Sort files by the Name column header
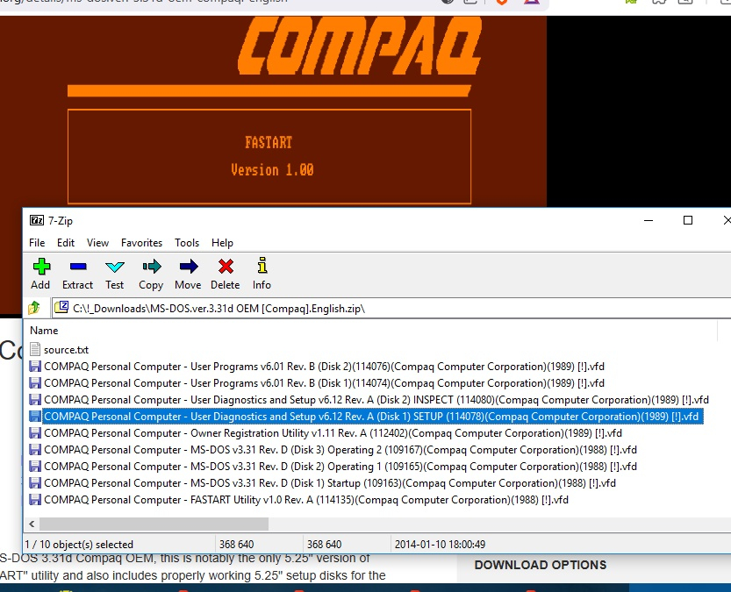Screen dimensions: 731x592 tap(44, 331)
